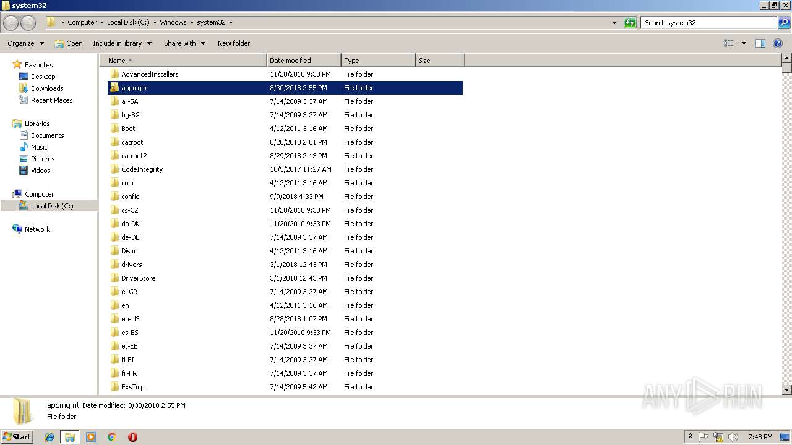Viewport: 792px width, 445px height.
Task: Open the view options dropdown arrow
Action: tap(744, 43)
